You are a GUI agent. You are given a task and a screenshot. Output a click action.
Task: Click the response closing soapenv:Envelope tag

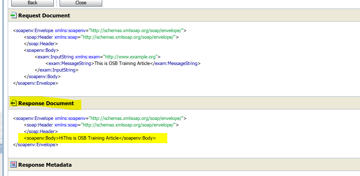click(x=36, y=145)
